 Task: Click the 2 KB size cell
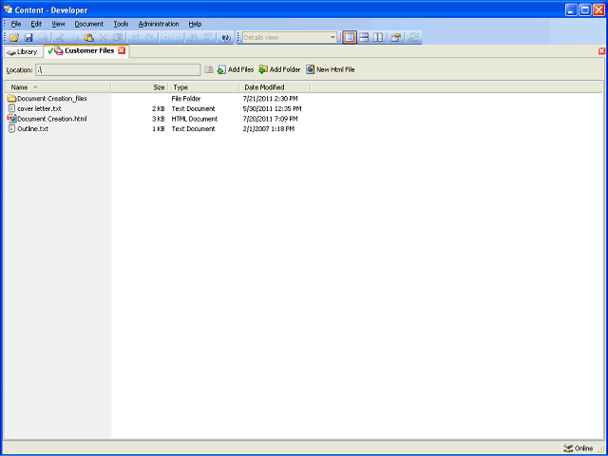(159, 108)
